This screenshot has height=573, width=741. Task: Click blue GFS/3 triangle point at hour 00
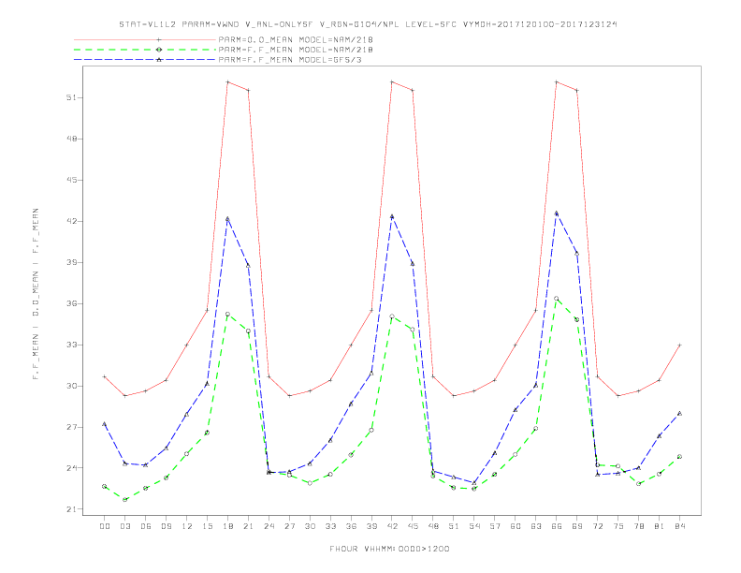[105, 423]
